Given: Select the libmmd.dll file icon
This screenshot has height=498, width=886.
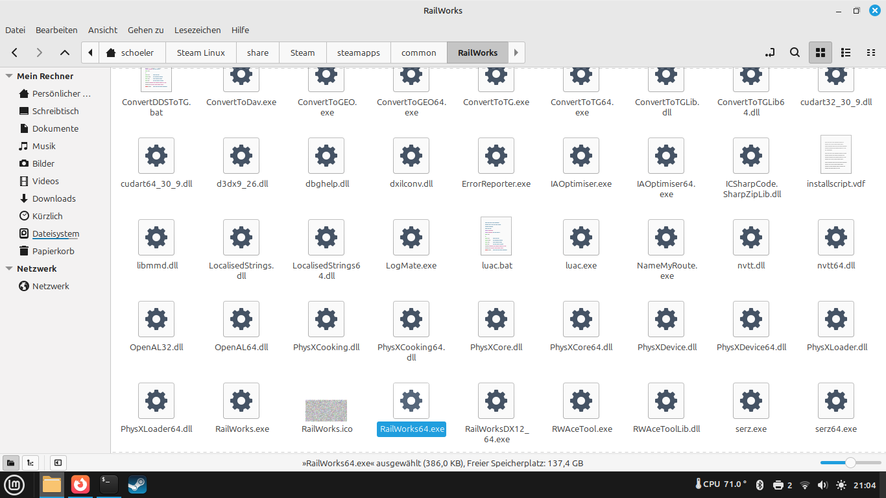Looking at the screenshot, I should [x=156, y=237].
